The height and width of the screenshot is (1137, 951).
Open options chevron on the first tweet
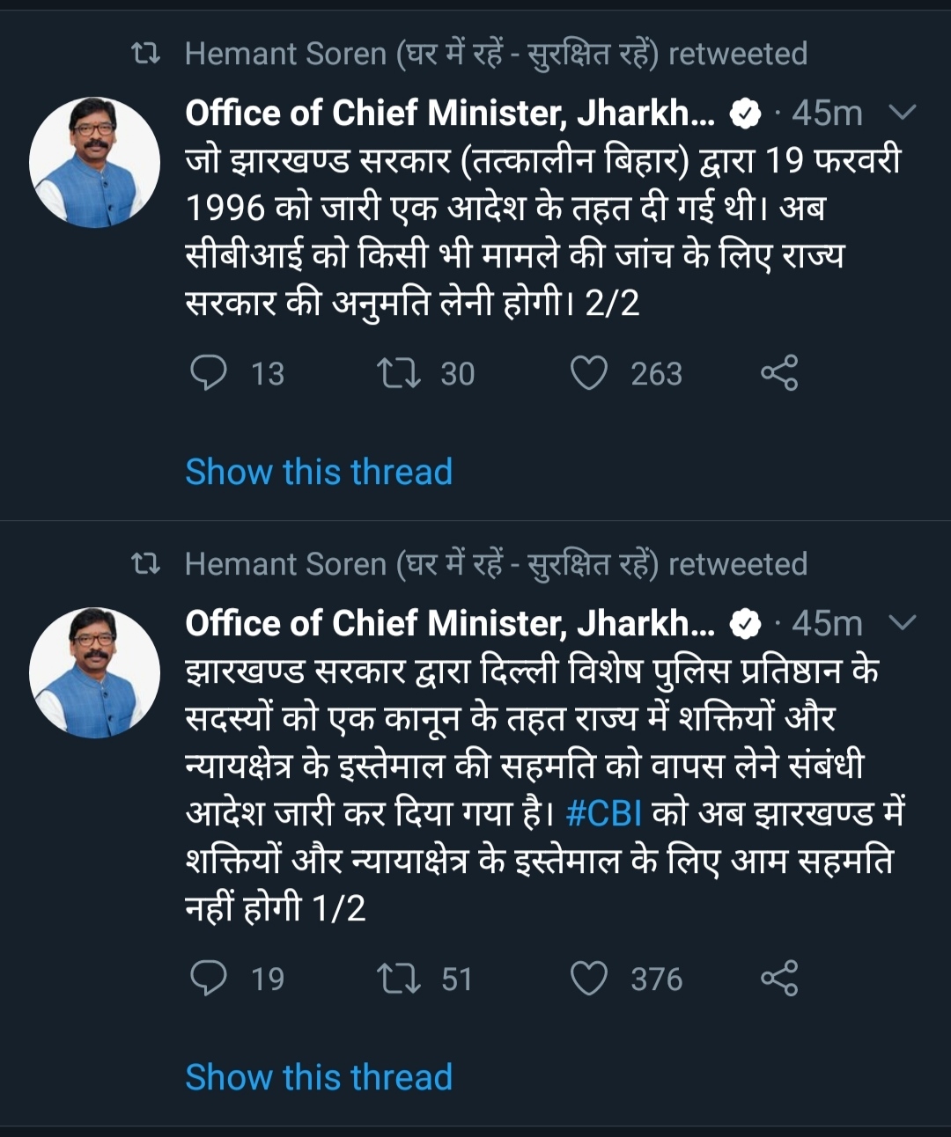click(903, 113)
